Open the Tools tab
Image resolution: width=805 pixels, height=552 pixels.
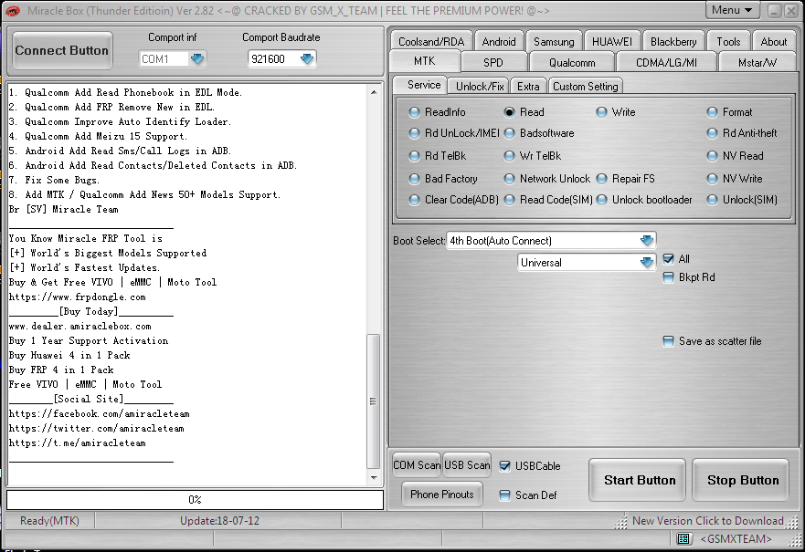(728, 42)
